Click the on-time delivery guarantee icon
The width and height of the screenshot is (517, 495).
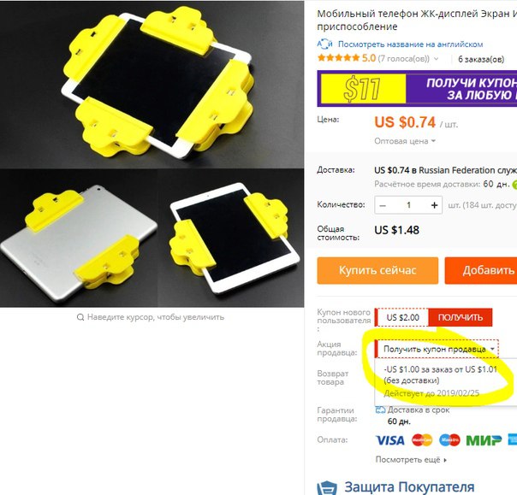[381, 410]
